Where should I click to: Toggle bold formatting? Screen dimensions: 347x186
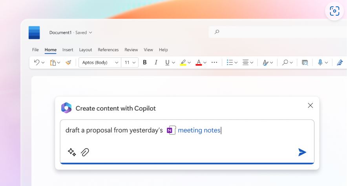[144, 63]
